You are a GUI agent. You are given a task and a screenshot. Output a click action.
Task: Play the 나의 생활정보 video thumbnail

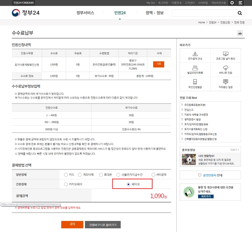(x=189, y=160)
